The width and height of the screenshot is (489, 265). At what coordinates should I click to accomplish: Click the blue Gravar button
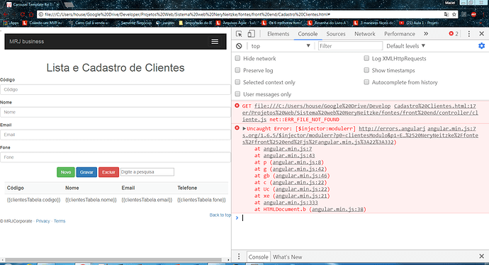click(86, 172)
